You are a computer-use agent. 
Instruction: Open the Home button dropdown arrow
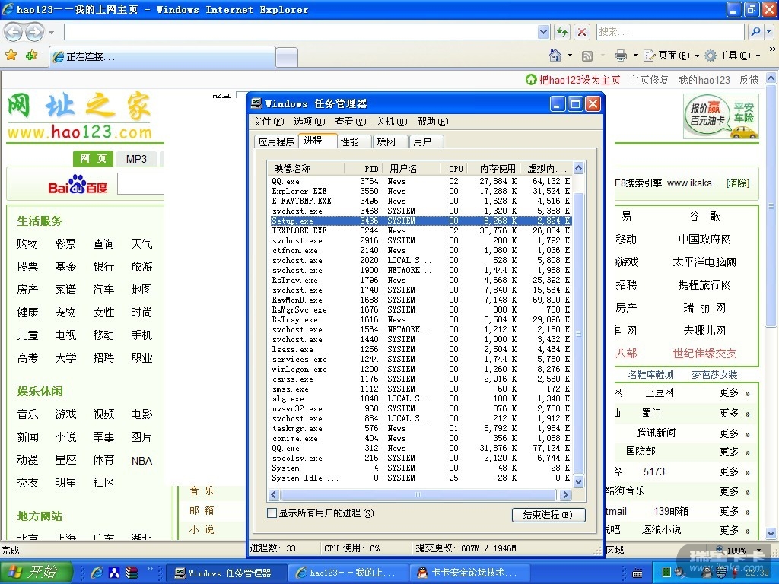(570, 55)
